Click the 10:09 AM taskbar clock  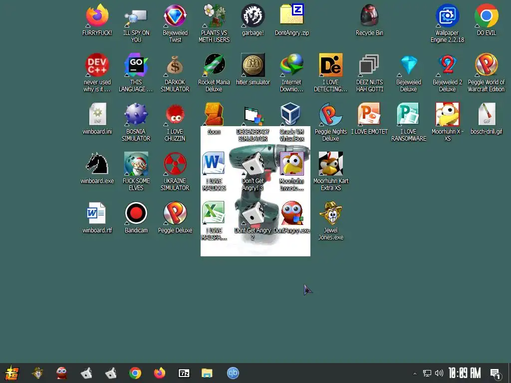tap(465, 373)
